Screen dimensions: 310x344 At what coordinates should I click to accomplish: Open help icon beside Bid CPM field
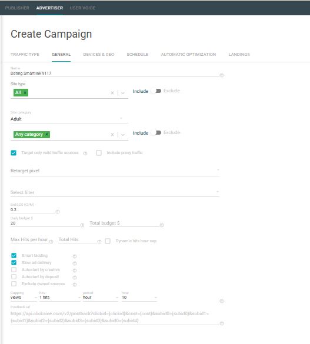click(58, 212)
